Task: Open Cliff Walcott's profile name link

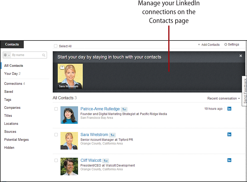Action: [91, 160]
